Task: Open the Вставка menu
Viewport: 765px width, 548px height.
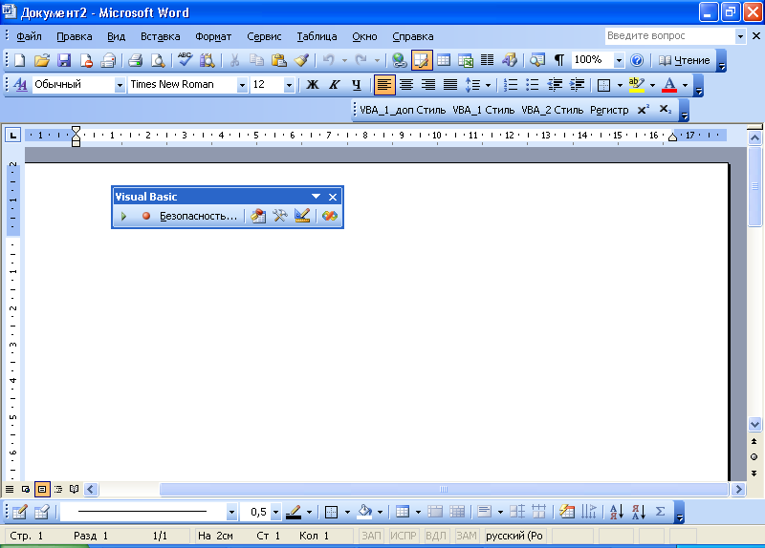Action: tap(160, 36)
